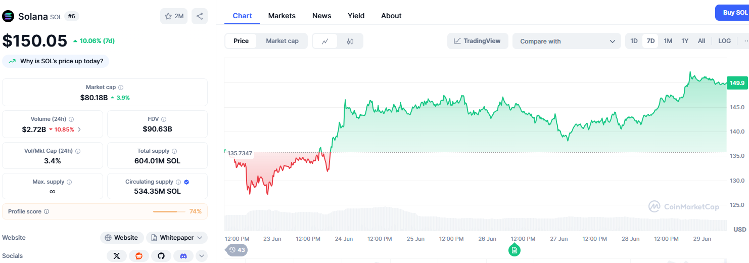Select 1D time range
The height and width of the screenshot is (263, 749).
pos(634,41)
